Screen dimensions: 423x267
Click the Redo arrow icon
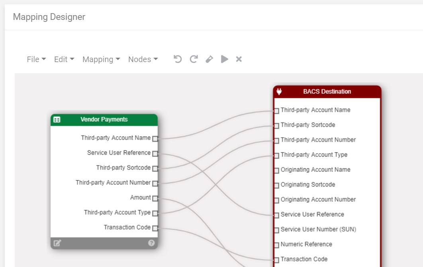[x=194, y=59]
